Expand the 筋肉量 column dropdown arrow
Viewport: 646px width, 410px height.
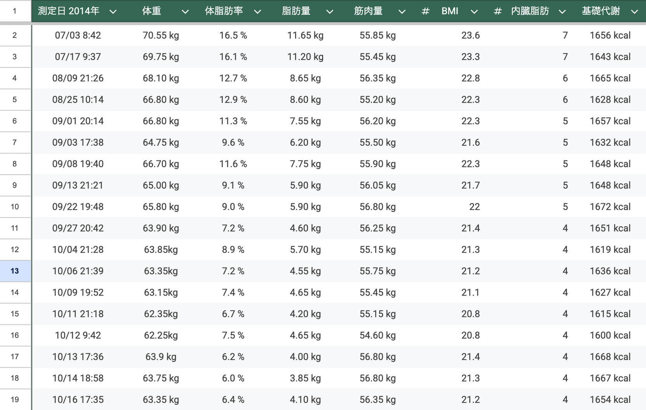click(x=402, y=12)
